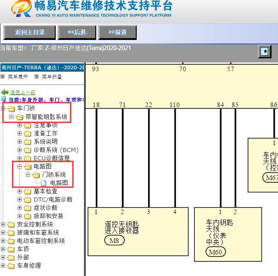278x276 pixels.
Task: Collapse the 车门锁 tree node
Action: coord(3,108)
